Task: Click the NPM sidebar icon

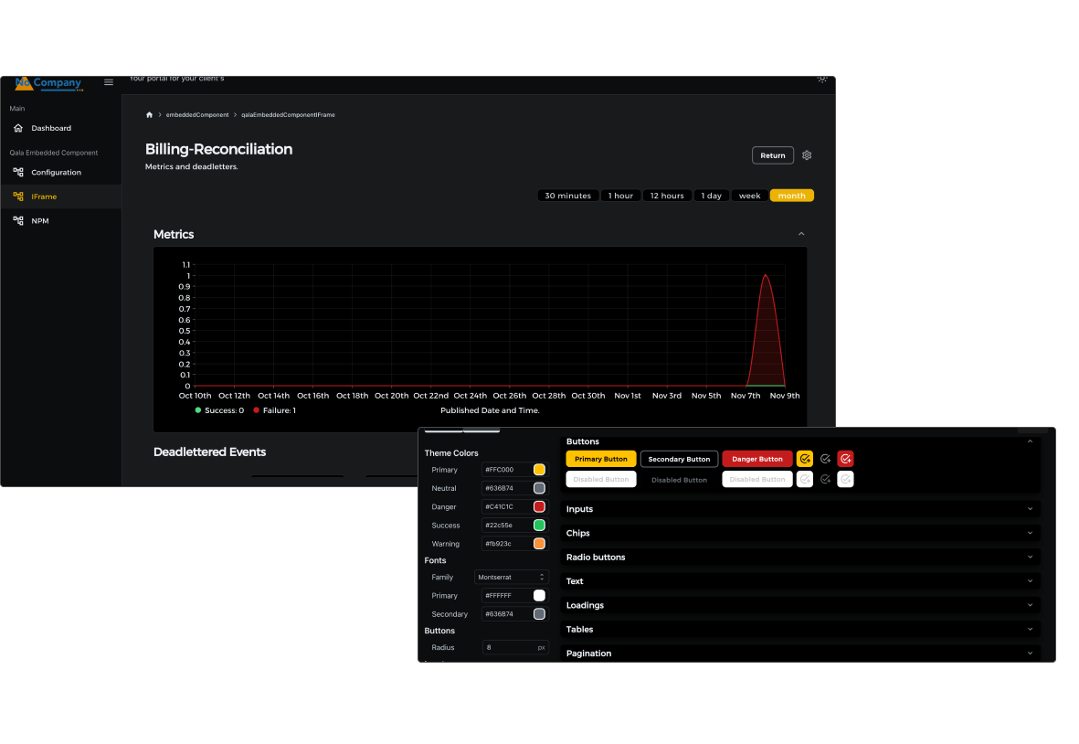Action: point(18,220)
